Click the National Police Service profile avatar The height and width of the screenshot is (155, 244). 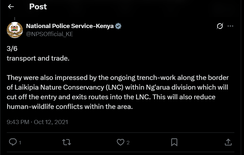pyautogui.click(x=15, y=30)
